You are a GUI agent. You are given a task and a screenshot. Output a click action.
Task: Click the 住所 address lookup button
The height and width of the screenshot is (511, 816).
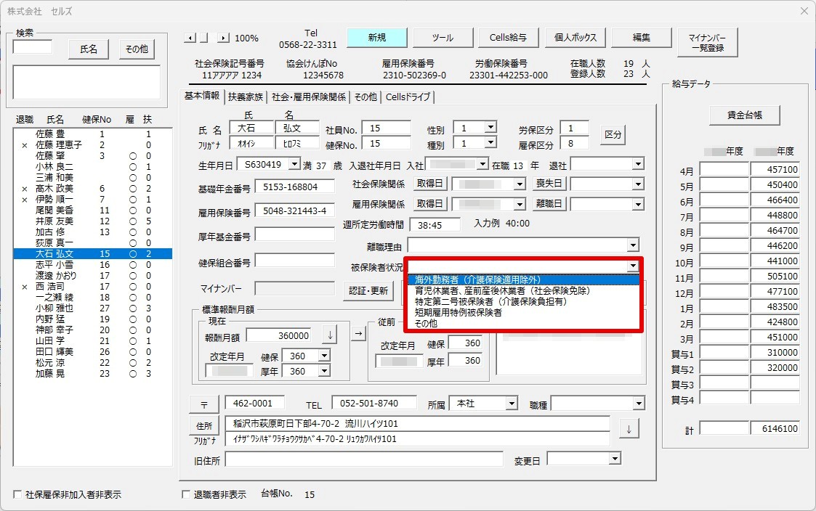tap(204, 426)
